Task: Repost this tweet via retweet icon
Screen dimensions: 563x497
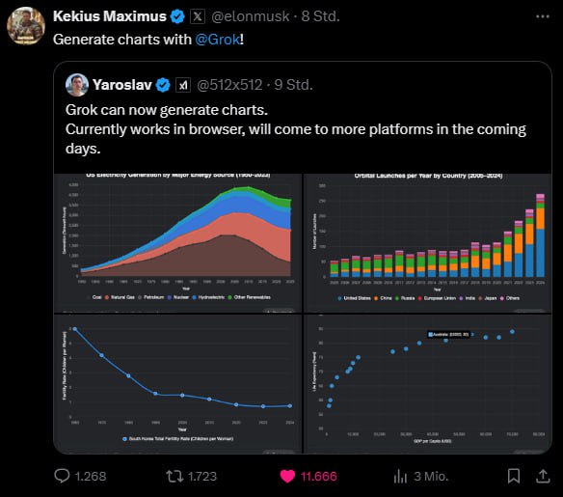Action: click(x=174, y=476)
